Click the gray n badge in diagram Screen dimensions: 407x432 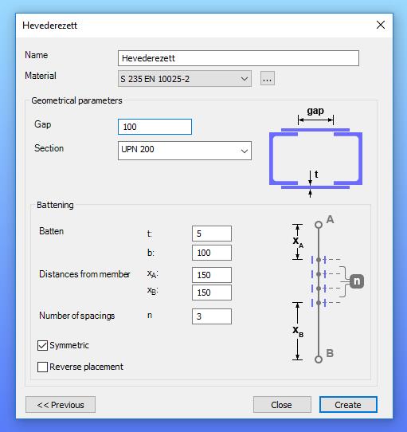tap(357, 281)
